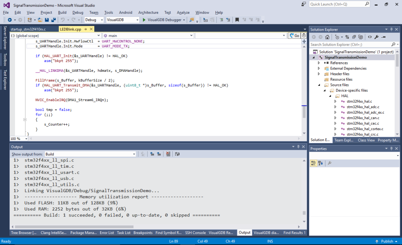Unpin the Solution Explorer panel

pyautogui.click(x=391, y=29)
